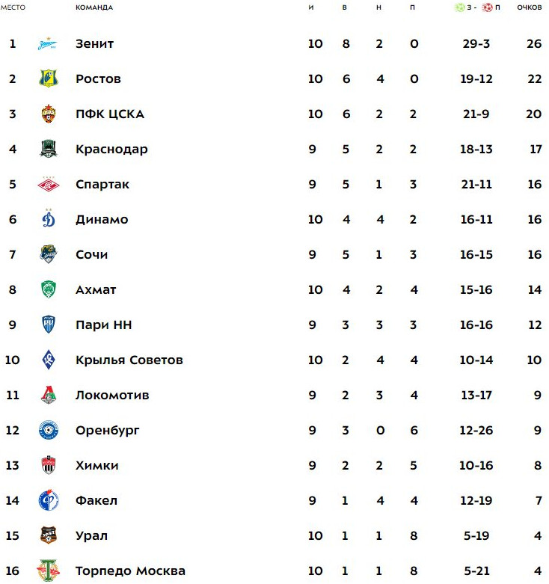Image resolution: width=549 pixels, height=584 pixels.
Task: Click the Torpedo Moskva club crest
Action: 48,571
